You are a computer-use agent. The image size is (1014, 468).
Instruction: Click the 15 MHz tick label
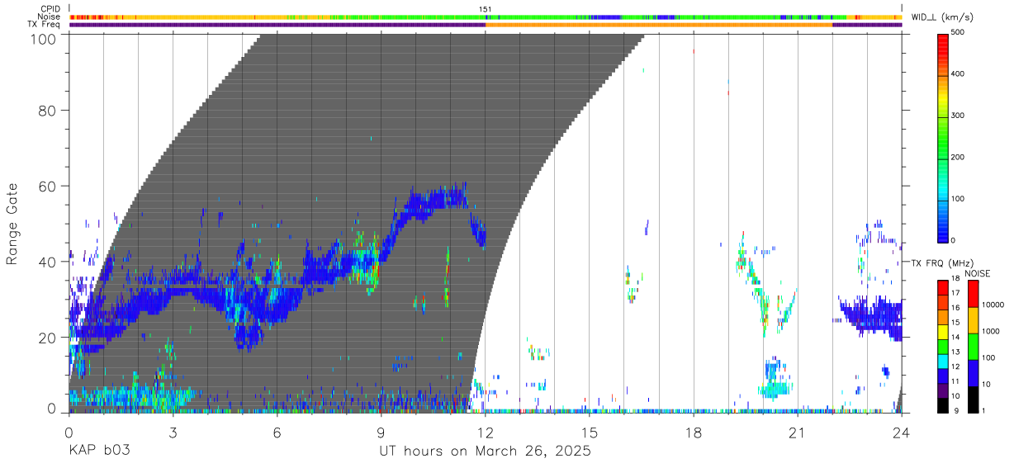(956, 322)
